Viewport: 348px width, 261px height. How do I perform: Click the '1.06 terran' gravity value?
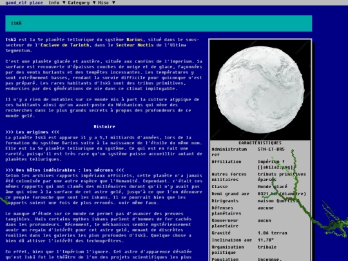coord(273,233)
